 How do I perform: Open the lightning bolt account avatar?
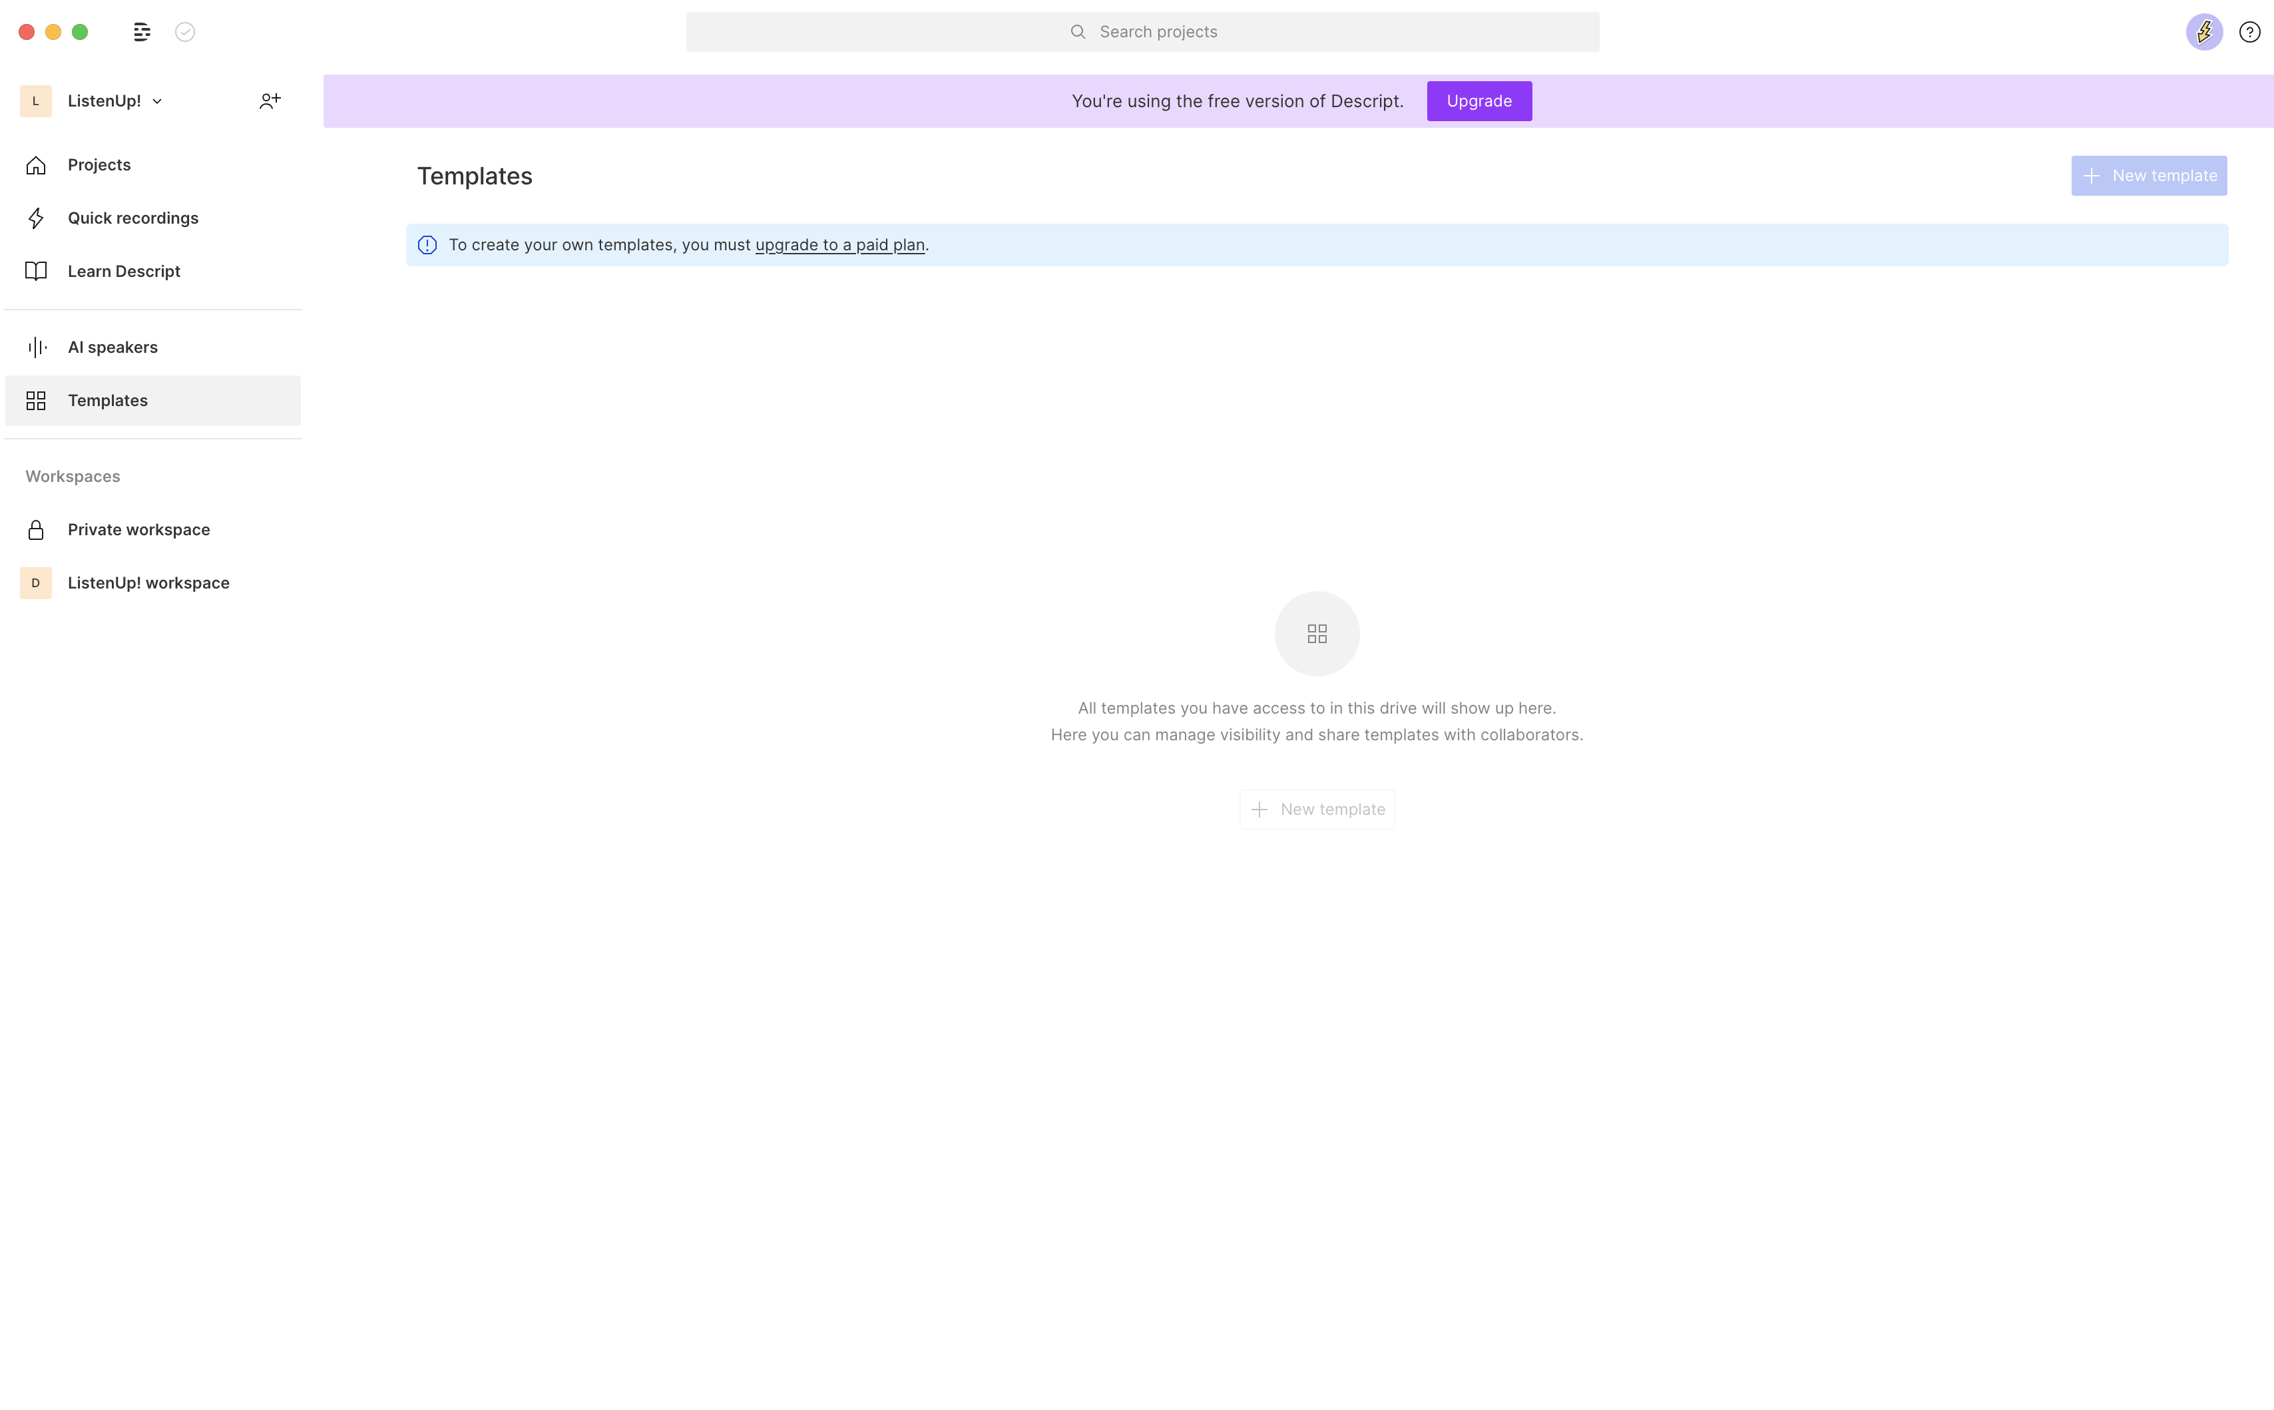tap(2204, 32)
